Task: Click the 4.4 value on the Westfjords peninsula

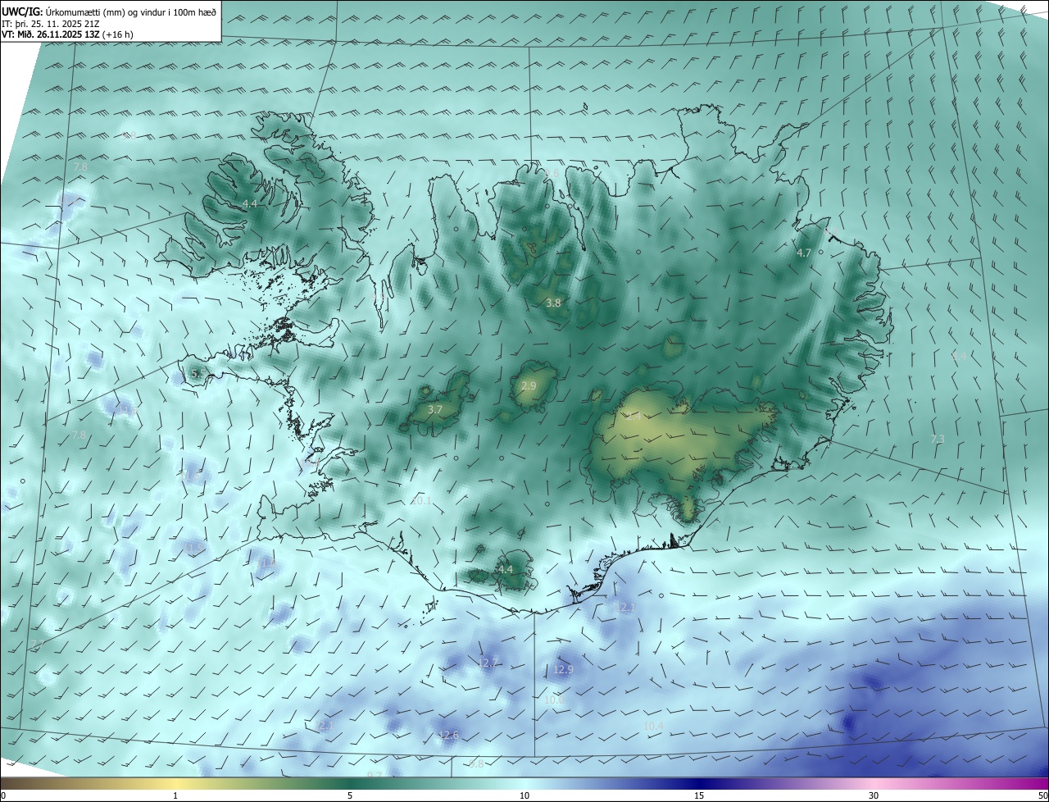Action: [250, 203]
